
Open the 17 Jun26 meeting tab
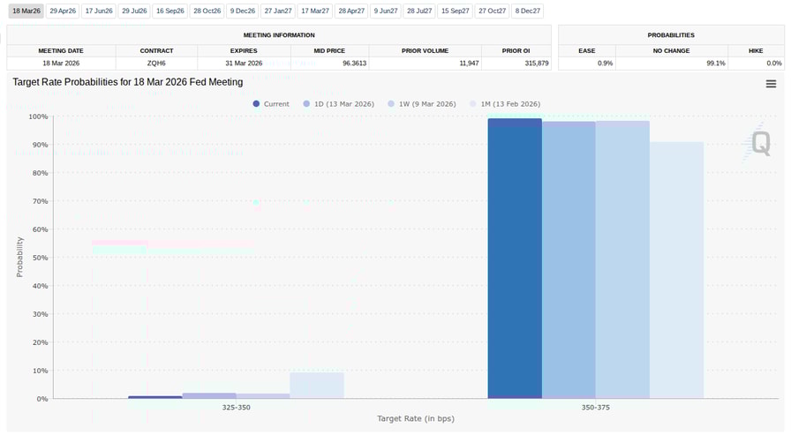(x=99, y=11)
